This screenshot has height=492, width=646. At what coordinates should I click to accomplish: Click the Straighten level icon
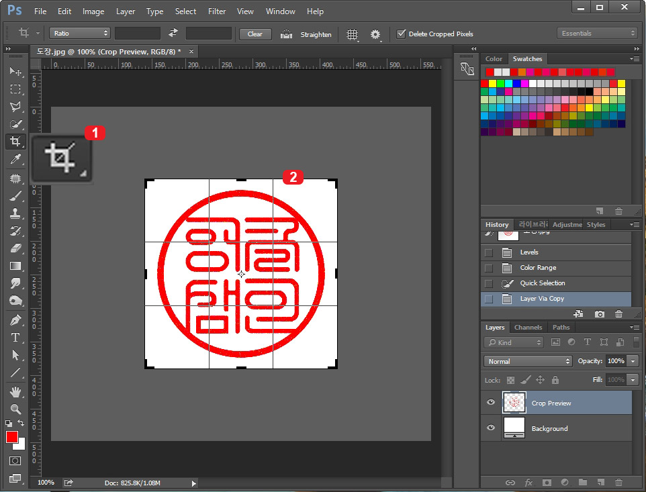click(286, 34)
